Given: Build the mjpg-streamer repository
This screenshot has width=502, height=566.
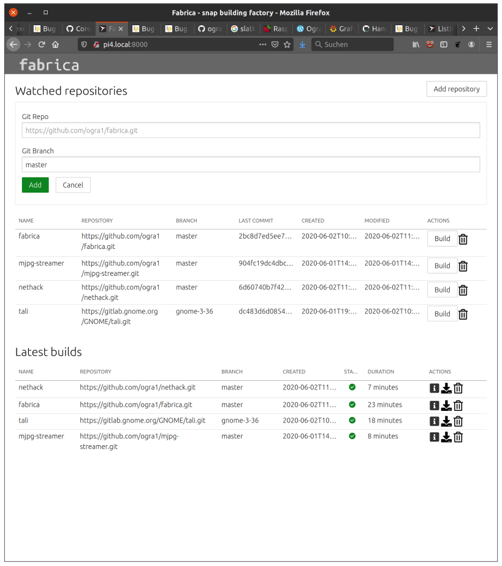Looking at the screenshot, I should coord(442,266).
